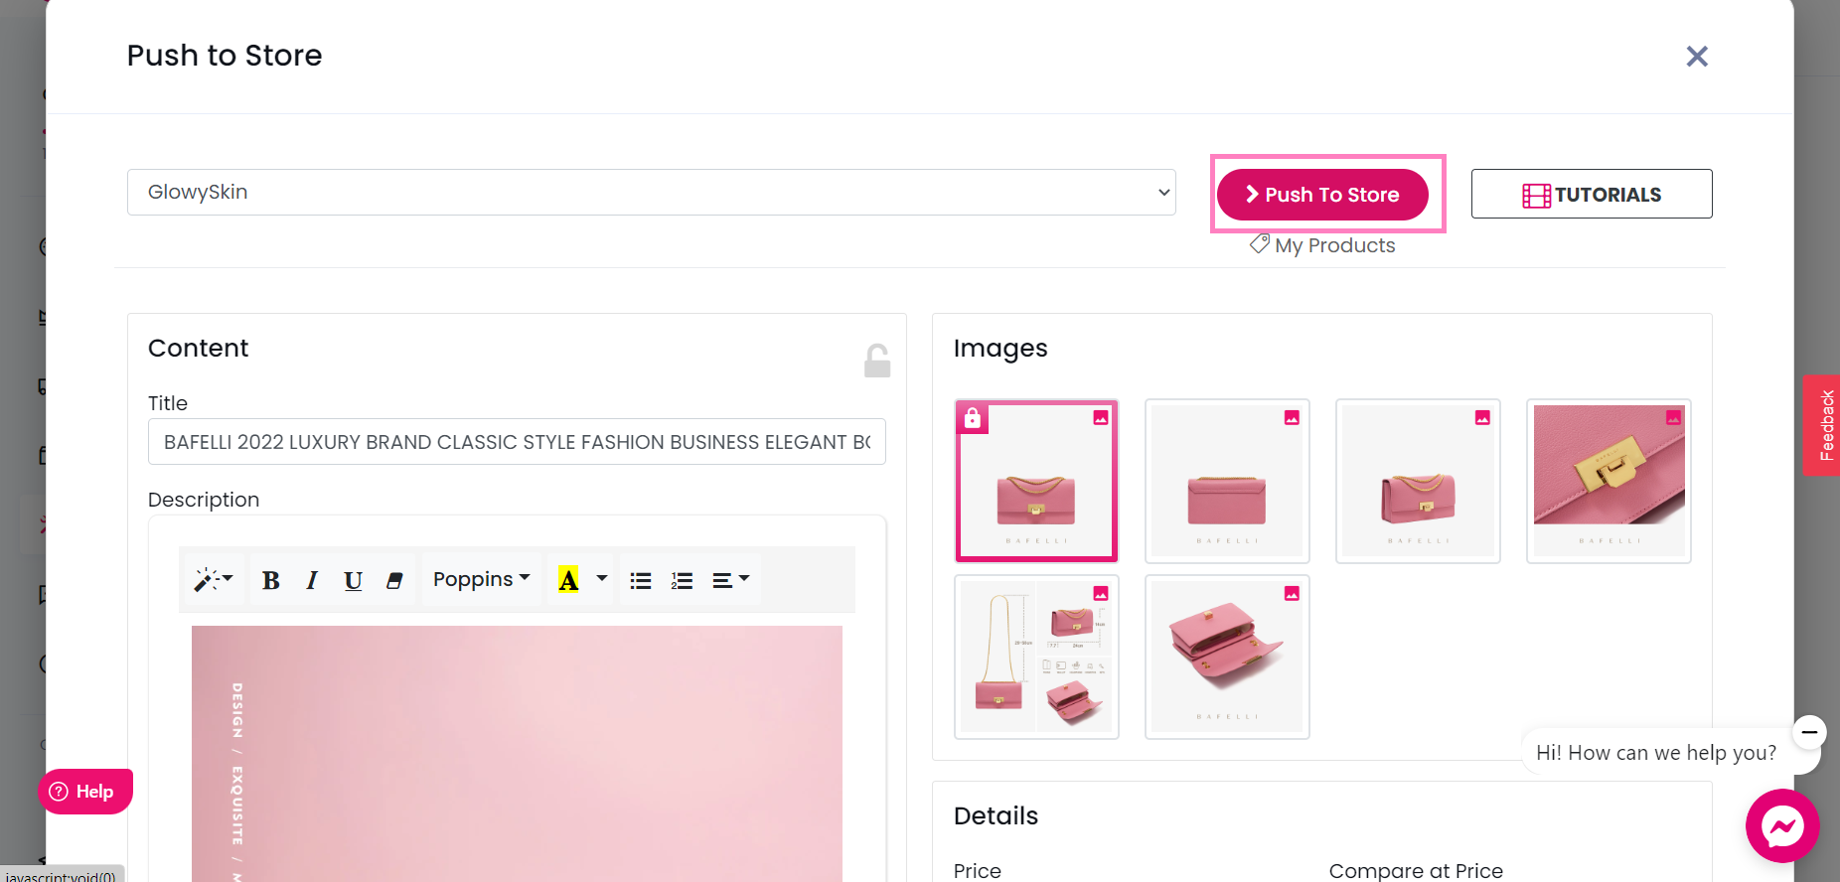
Task: Toggle the Content lock icon
Action: click(877, 361)
